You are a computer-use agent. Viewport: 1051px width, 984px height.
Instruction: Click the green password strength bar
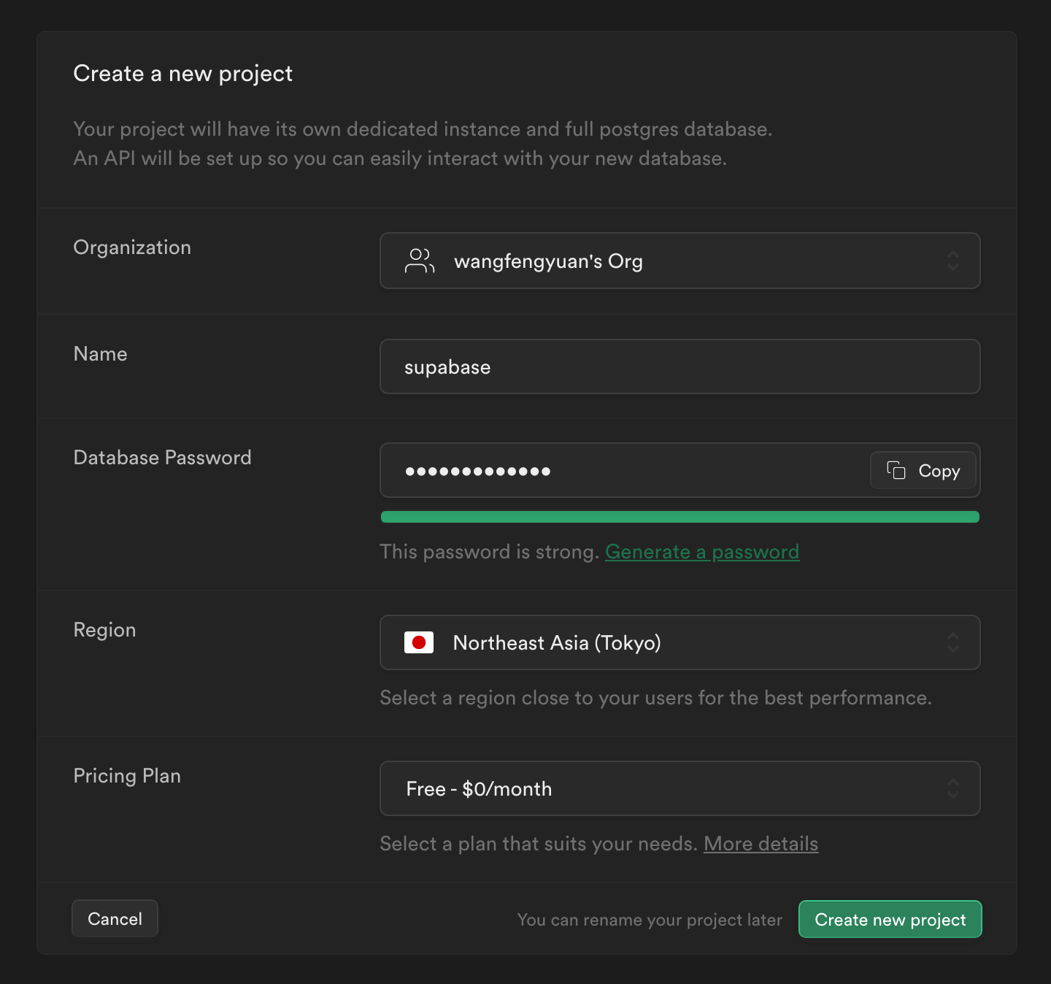[x=679, y=517]
